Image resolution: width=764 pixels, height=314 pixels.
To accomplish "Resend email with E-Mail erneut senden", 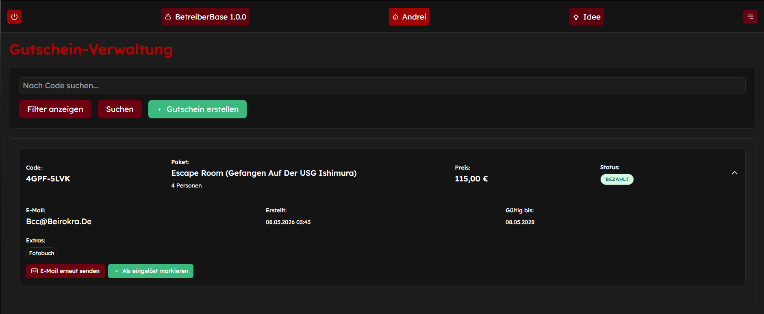I will point(65,271).
